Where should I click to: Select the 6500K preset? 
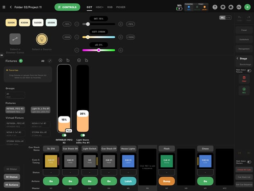click(51, 23)
